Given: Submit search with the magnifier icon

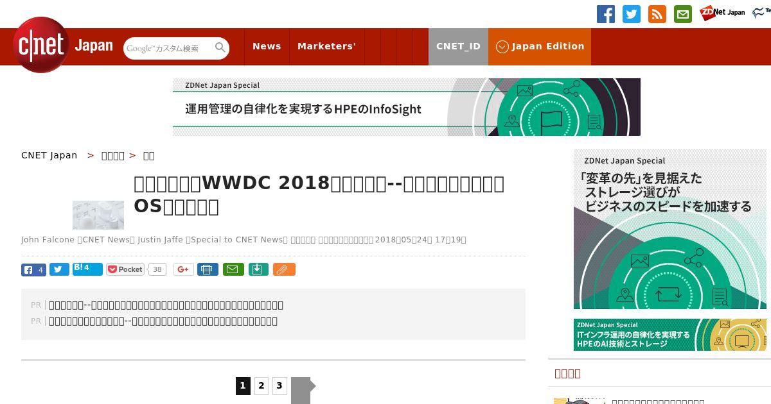Looking at the screenshot, I should click(x=220, y=47).
